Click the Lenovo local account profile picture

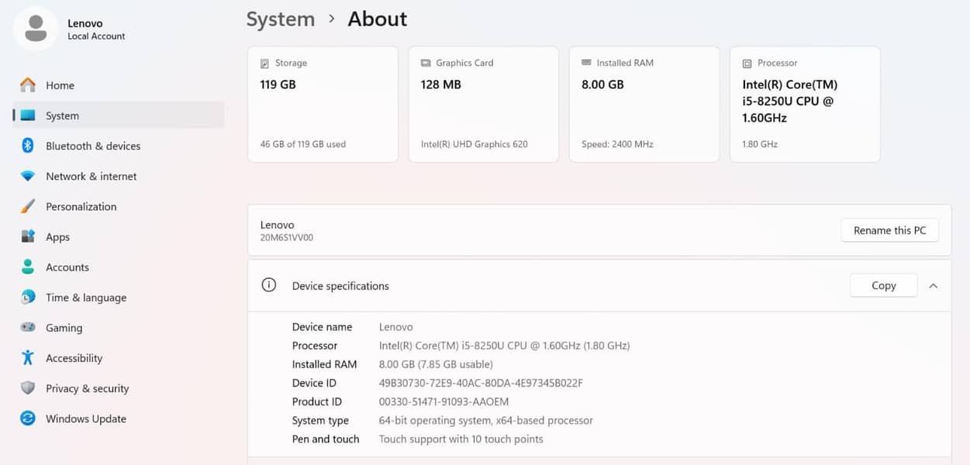(35, 29)
